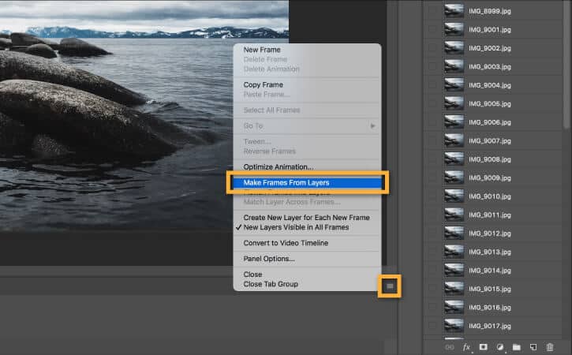The width and height of the screenshot is (572, 355).
Task: Choose Optimize Animation menu entry
Action: pos(278,166)
